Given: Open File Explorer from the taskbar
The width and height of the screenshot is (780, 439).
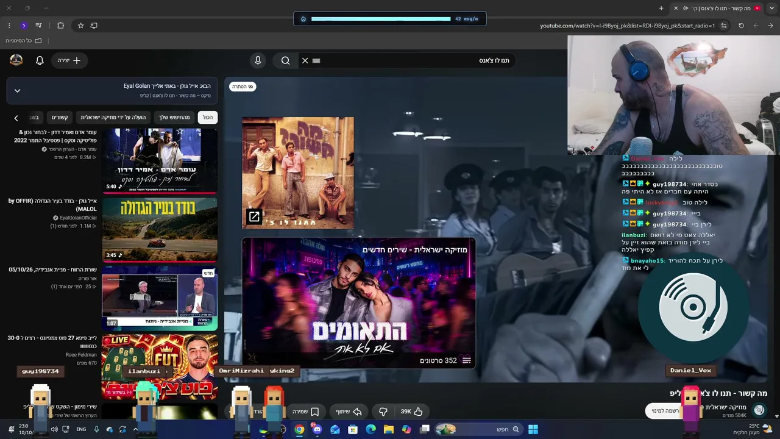Looking at the screenshot, I should click(389, 429).
